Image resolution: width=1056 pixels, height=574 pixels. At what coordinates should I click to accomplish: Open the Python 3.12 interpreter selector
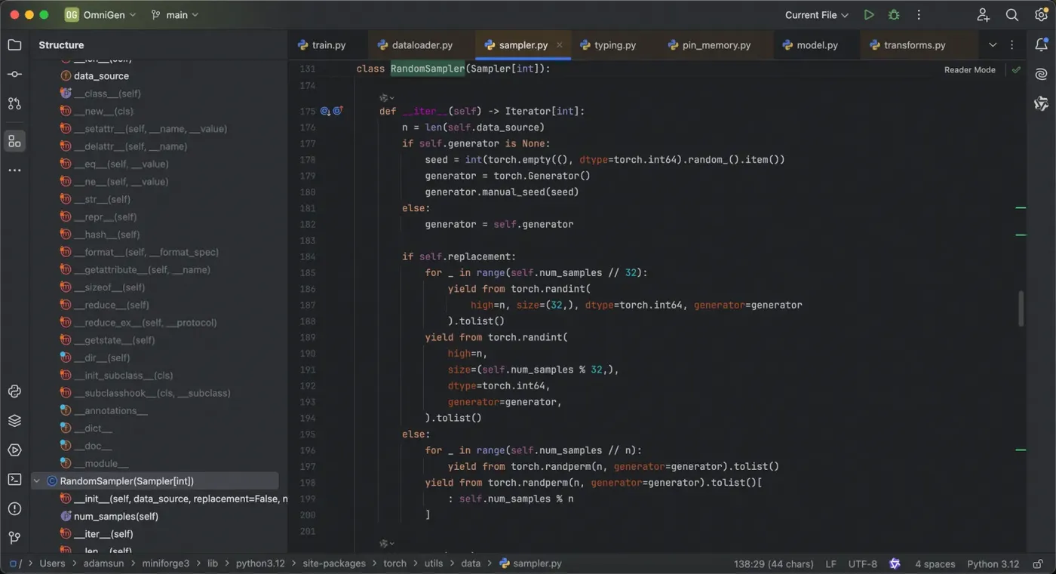click(x=993, y=563)
